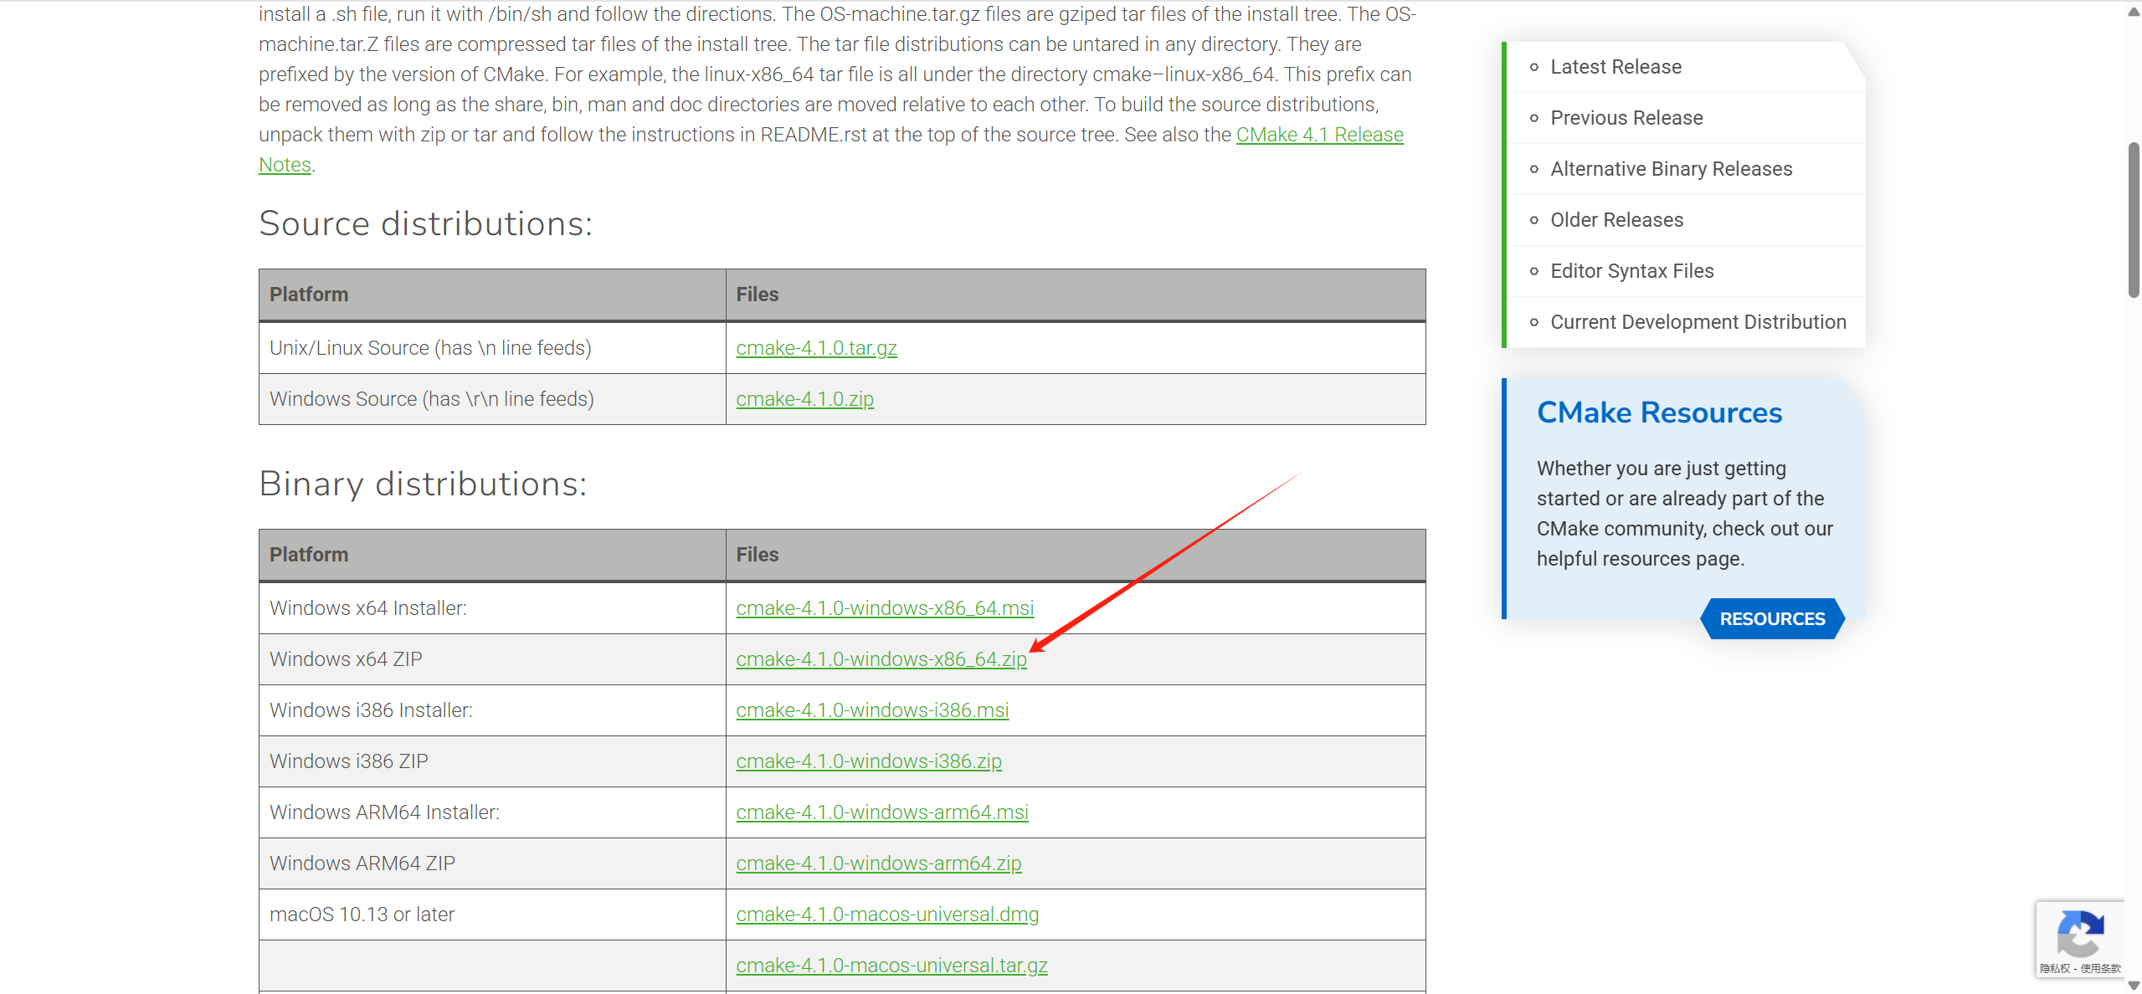This screenshot has width=2142, height=994.
Task: Select the 'Windows ARM64 Installer:' cell
Action: tap(492, 812)
